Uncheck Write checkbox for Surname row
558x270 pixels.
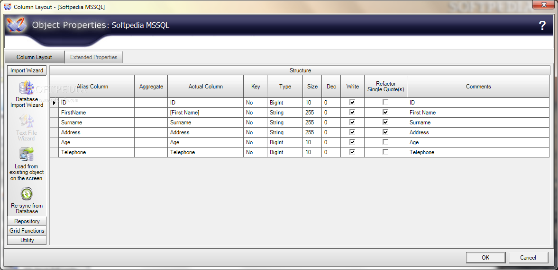tap(352, 122)
